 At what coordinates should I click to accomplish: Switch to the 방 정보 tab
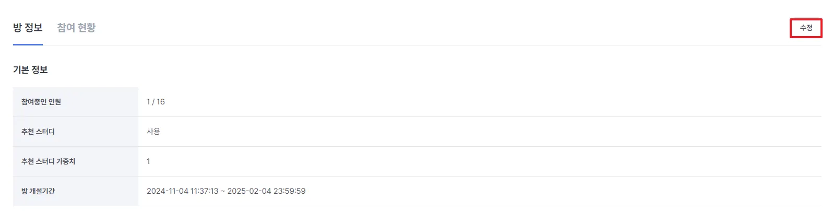pos(28,28)
